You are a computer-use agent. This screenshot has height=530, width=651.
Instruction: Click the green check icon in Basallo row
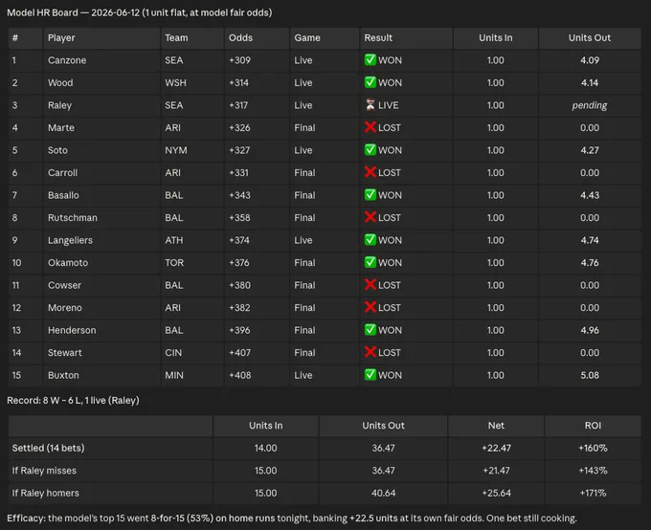tap(370, 194)
